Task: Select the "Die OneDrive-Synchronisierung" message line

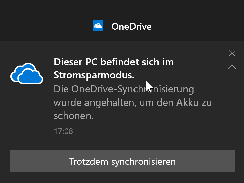Action: click(x=124, y=89)
